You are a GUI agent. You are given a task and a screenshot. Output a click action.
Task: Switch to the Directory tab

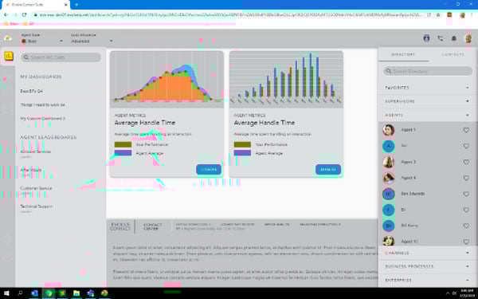[x=403, y=54]
